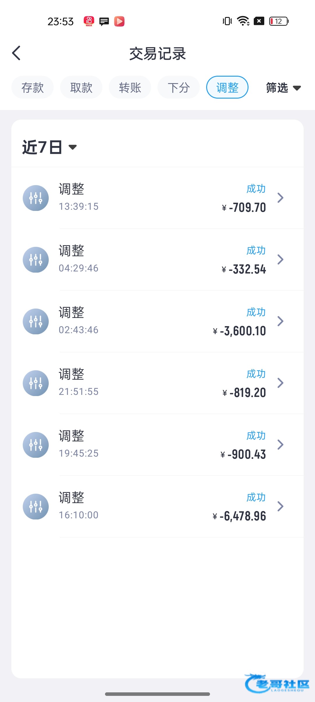The height and width of the screenshot is (702, 315).
Task: Tap the back arrow icon
Action: (x=17, y=53)
